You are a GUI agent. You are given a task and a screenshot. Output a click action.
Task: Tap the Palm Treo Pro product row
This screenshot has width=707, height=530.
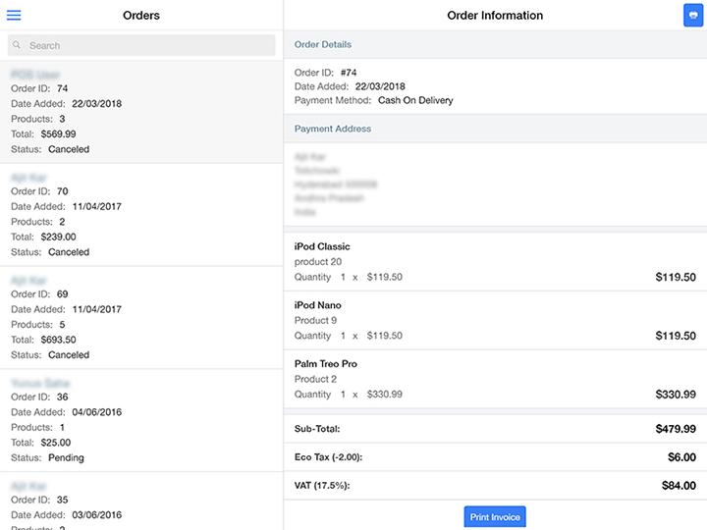point(495,379)
